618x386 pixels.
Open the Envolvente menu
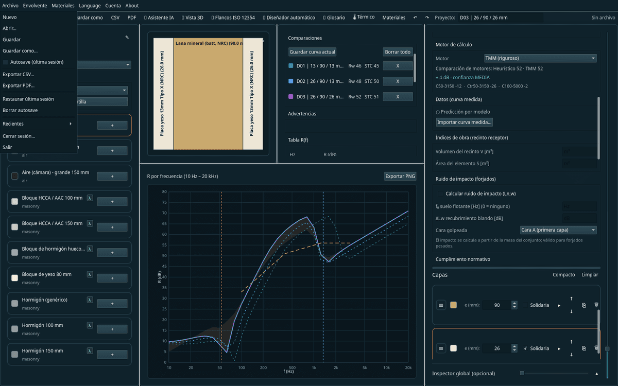35,6
